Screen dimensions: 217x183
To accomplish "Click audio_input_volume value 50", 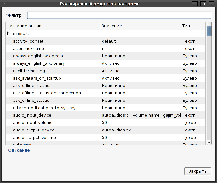I will 104,123.
